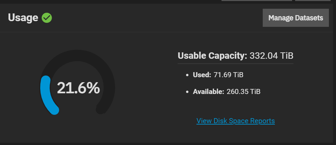This screenshot has width=336, height=145.
Task: Select the 21.6% percentage text
Action: pos(78,88)
